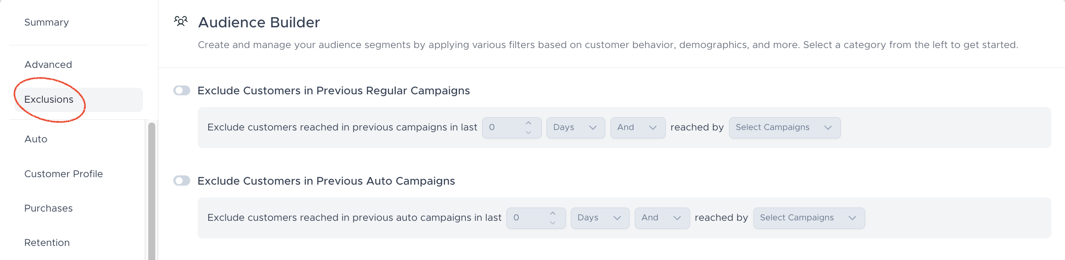The height and width of the screenshot is (260, 1065).
Task: Enable Exclude Customers in Previous Regular Campaigns toggle
Action: point(182,90)
